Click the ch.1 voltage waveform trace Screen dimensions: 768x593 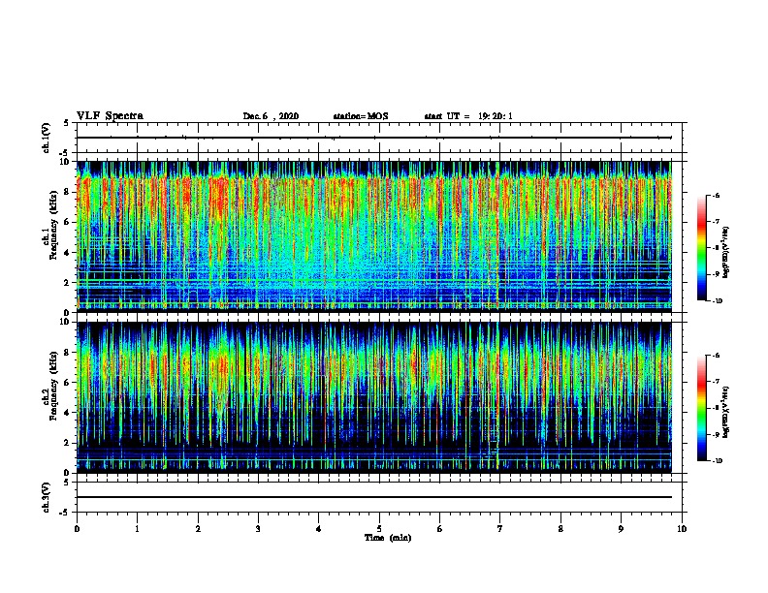point(374,138)
